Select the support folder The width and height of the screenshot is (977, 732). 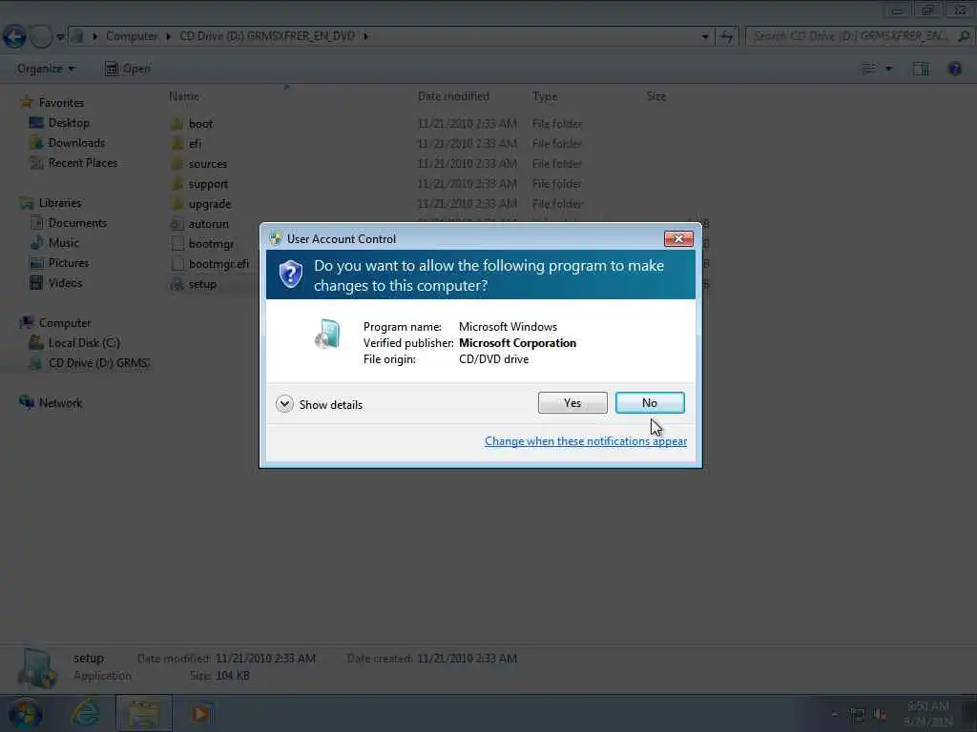pyautogui.click(x=208, y=184)
